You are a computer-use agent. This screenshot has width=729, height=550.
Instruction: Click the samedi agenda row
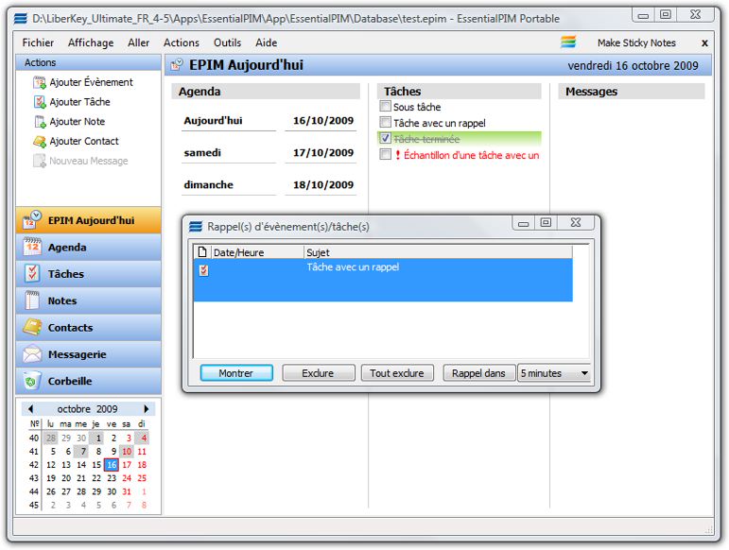269,153
